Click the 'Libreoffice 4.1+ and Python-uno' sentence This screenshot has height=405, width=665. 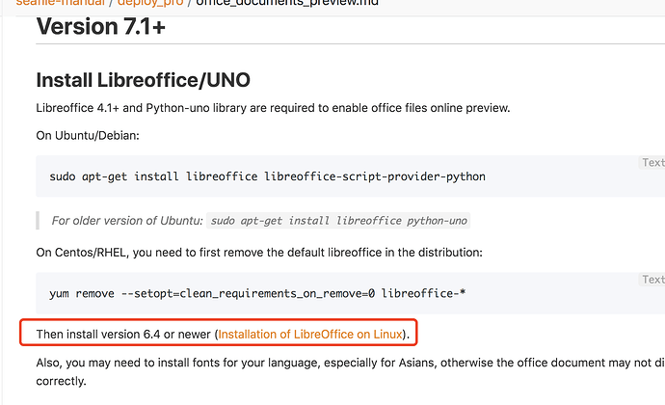point(273,108)
